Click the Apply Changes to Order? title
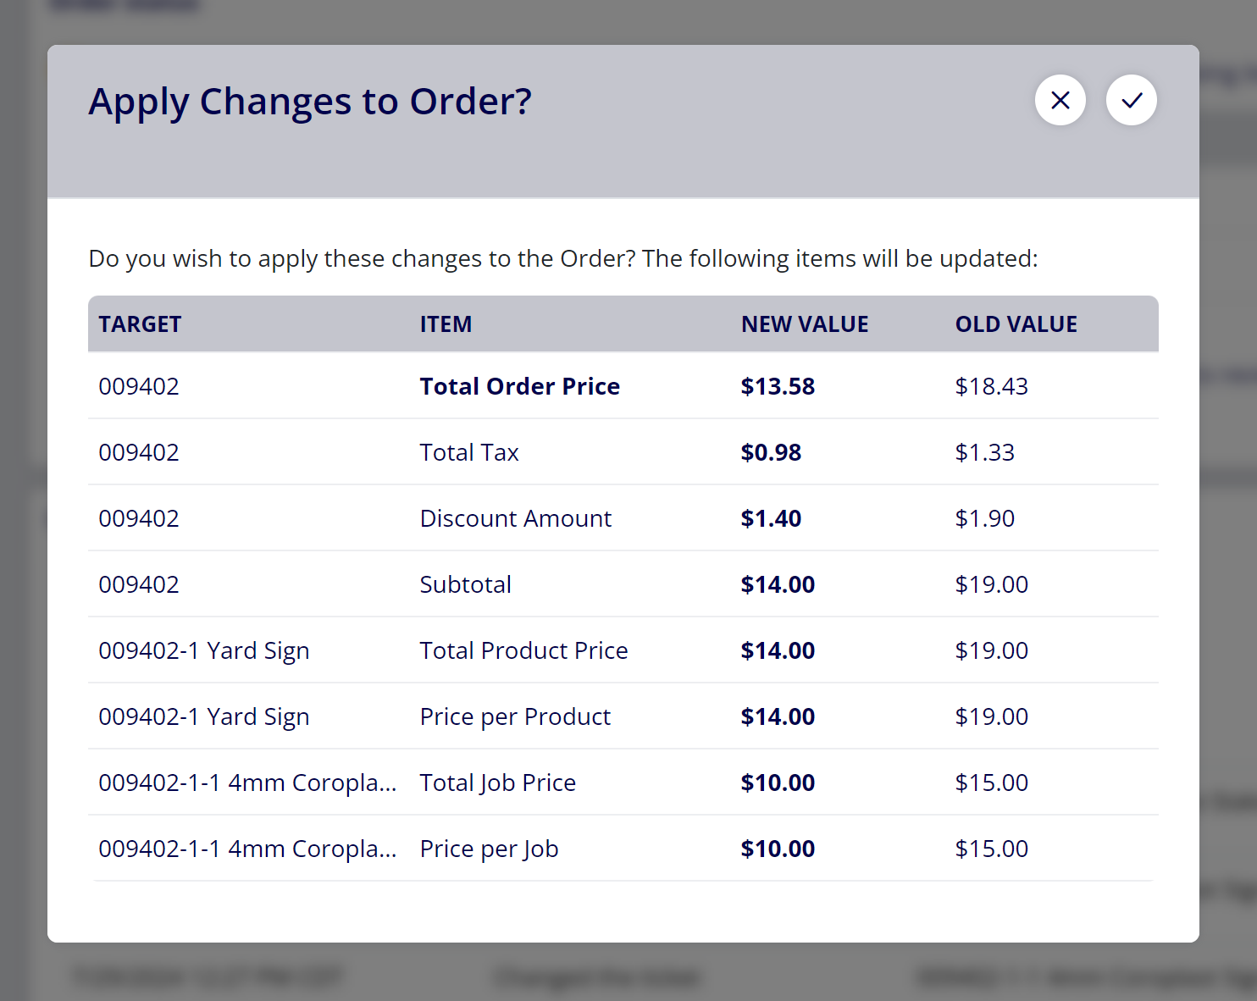 [x=310, y=102]
